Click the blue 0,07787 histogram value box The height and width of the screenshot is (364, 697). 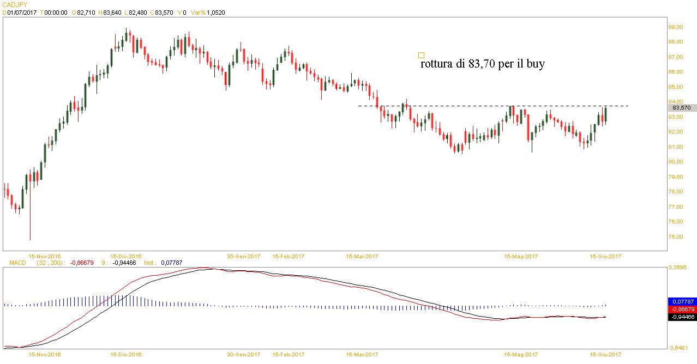click(x=682, y=301)
